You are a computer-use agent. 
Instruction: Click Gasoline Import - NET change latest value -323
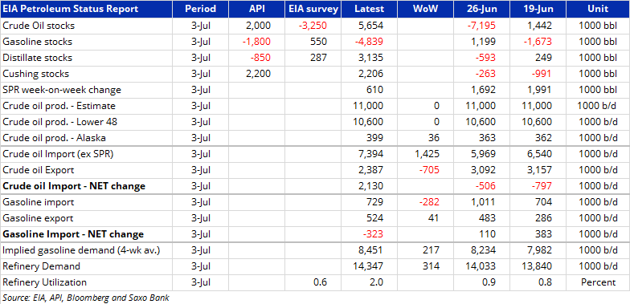click(373, 234)
